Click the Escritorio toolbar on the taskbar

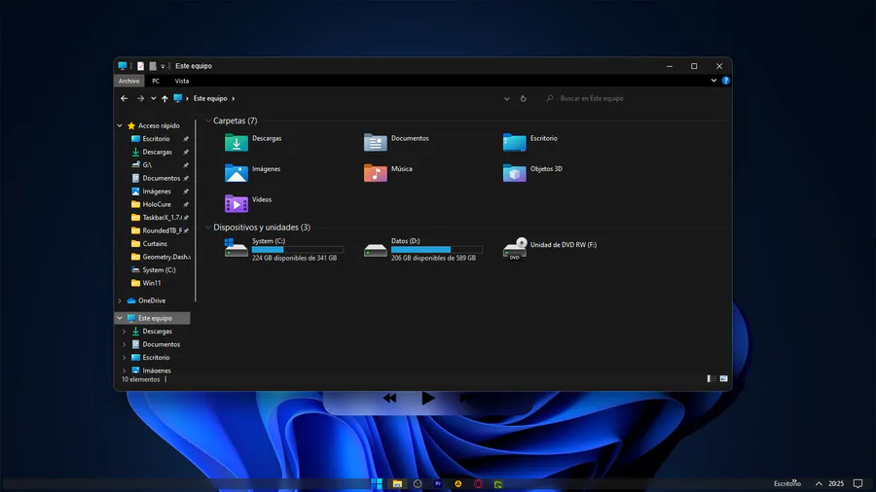[x=786, y=483]
